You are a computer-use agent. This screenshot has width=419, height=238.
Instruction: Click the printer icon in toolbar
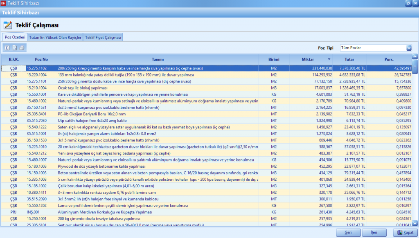22,48
